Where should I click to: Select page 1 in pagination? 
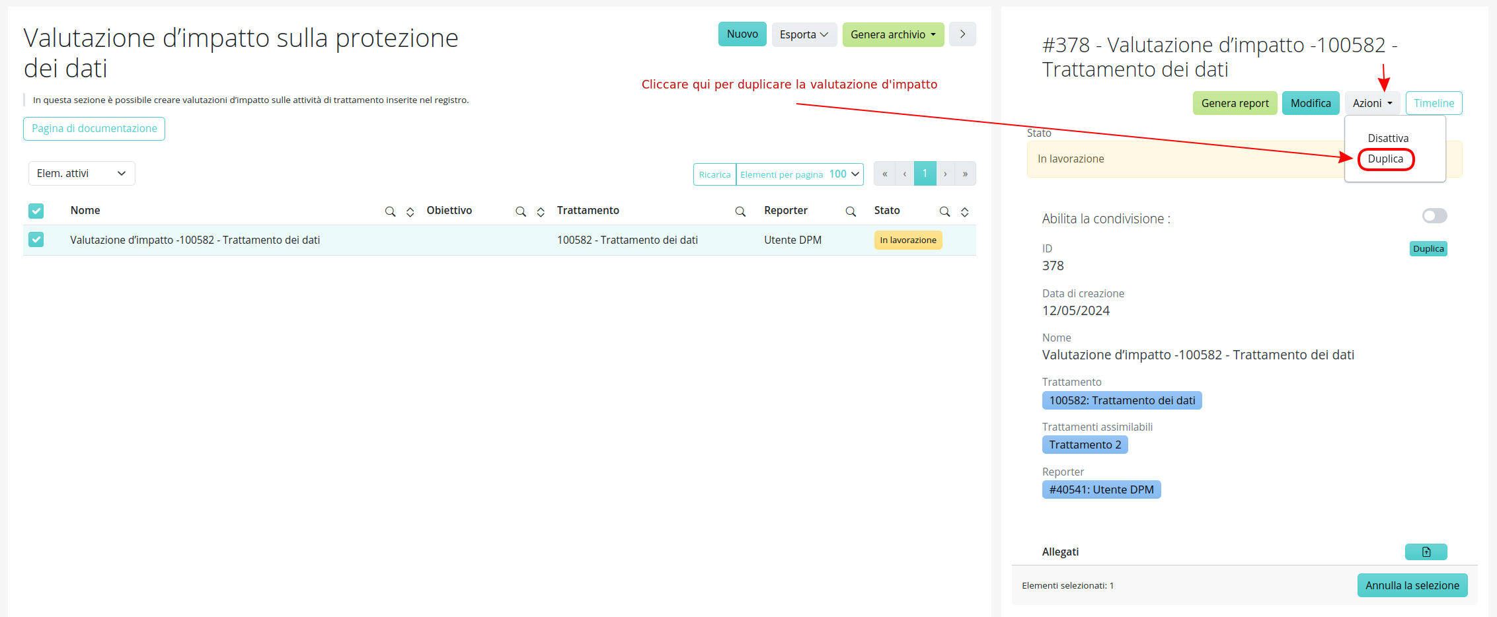(925, 174)
